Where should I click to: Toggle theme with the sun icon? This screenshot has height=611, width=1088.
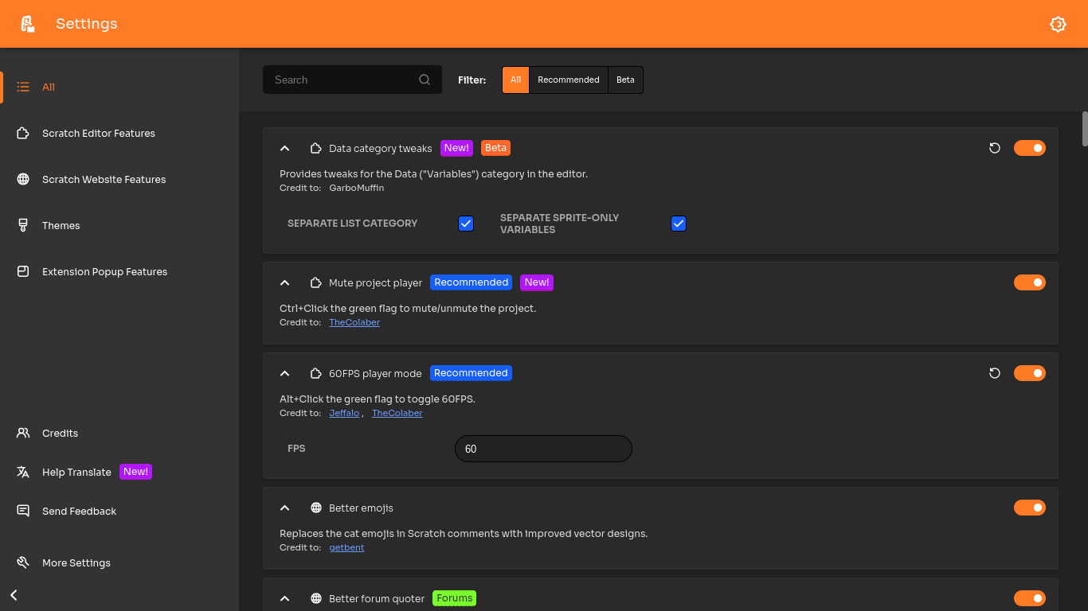[x=1058, y=24]
